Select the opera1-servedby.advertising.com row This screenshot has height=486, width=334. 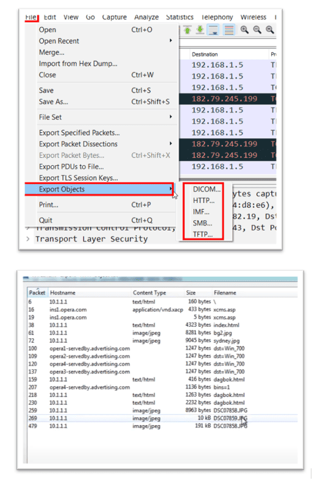(x=162, y=348)
